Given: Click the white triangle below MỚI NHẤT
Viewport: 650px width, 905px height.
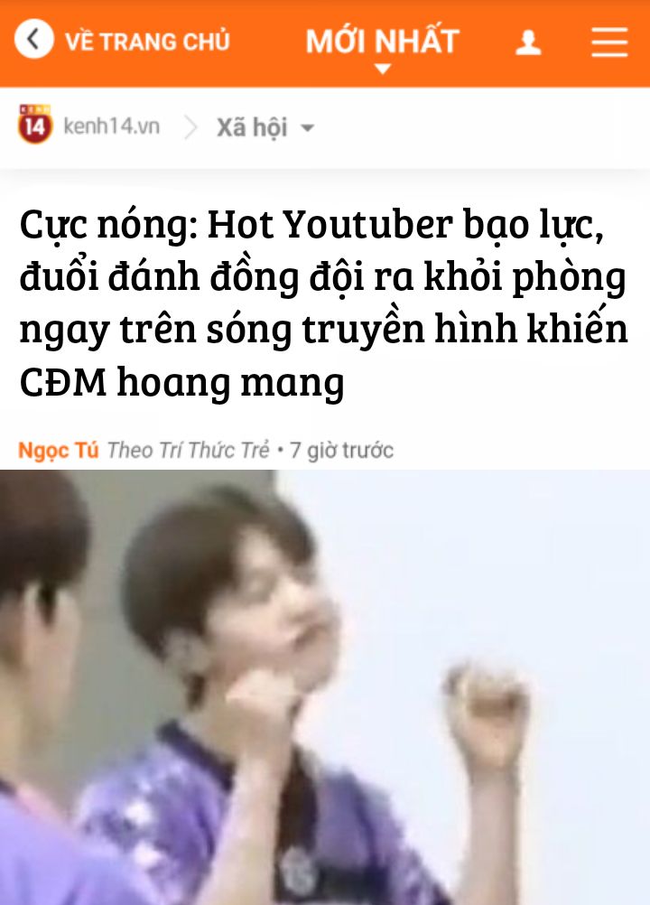Looking at the screenshot, I should [383, 69].
